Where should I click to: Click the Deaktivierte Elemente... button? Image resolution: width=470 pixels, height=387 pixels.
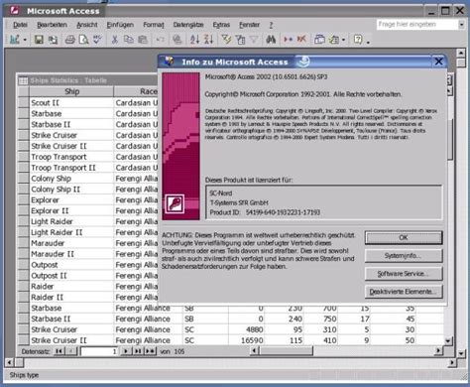[404, 292]
